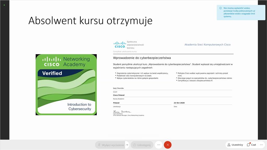Image resolution: width=267 pixels, height=150 pixels.
Task: Click the slide title "Absolwent kursu otrzymuje"
Action: point(90,21)
